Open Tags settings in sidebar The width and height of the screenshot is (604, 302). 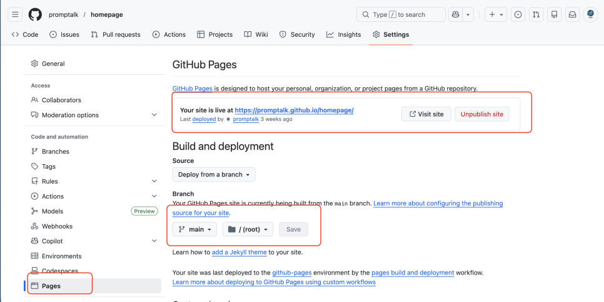[x=94, y=167]
